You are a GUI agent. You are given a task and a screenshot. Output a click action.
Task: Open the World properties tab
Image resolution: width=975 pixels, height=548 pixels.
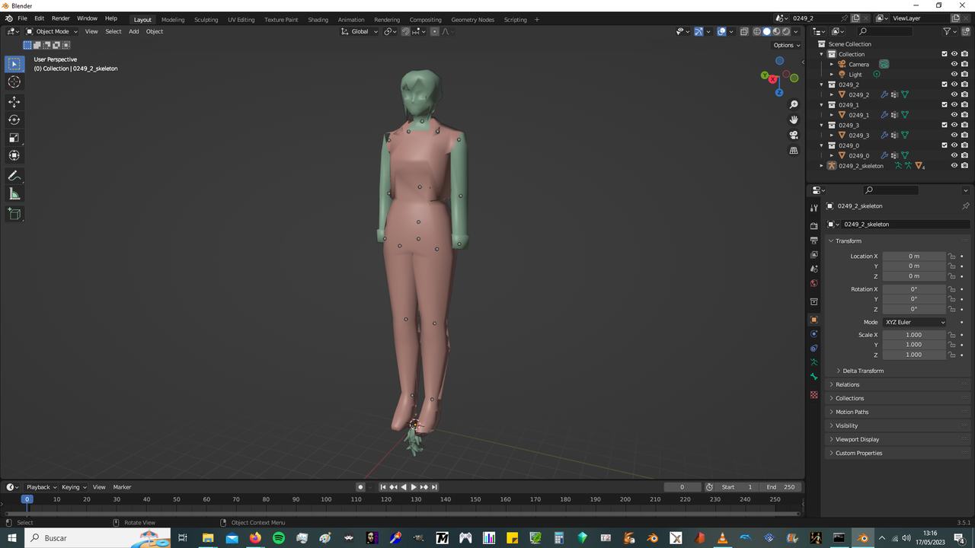[814, 283]
